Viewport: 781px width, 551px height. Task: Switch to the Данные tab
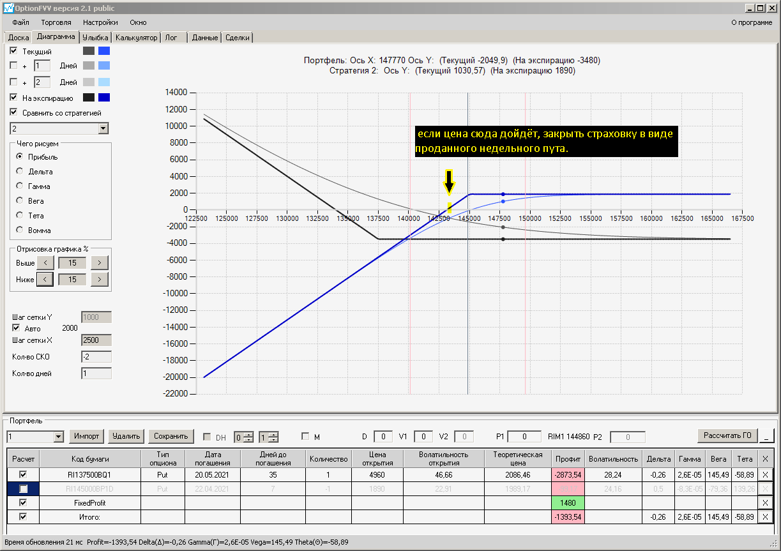205,38
